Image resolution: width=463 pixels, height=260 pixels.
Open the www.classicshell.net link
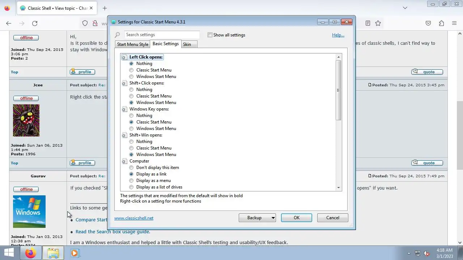tap(134, 218)
